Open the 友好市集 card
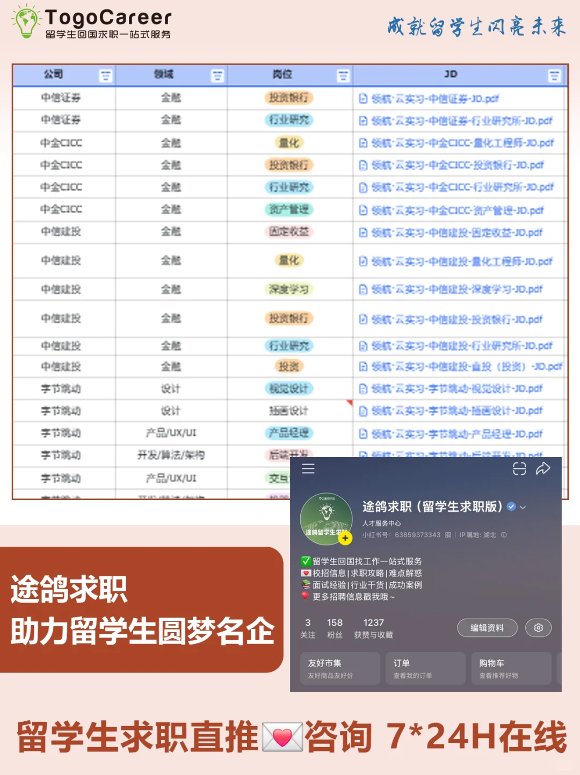Viewport: 580px width, 775px height. tap(340, 668)
